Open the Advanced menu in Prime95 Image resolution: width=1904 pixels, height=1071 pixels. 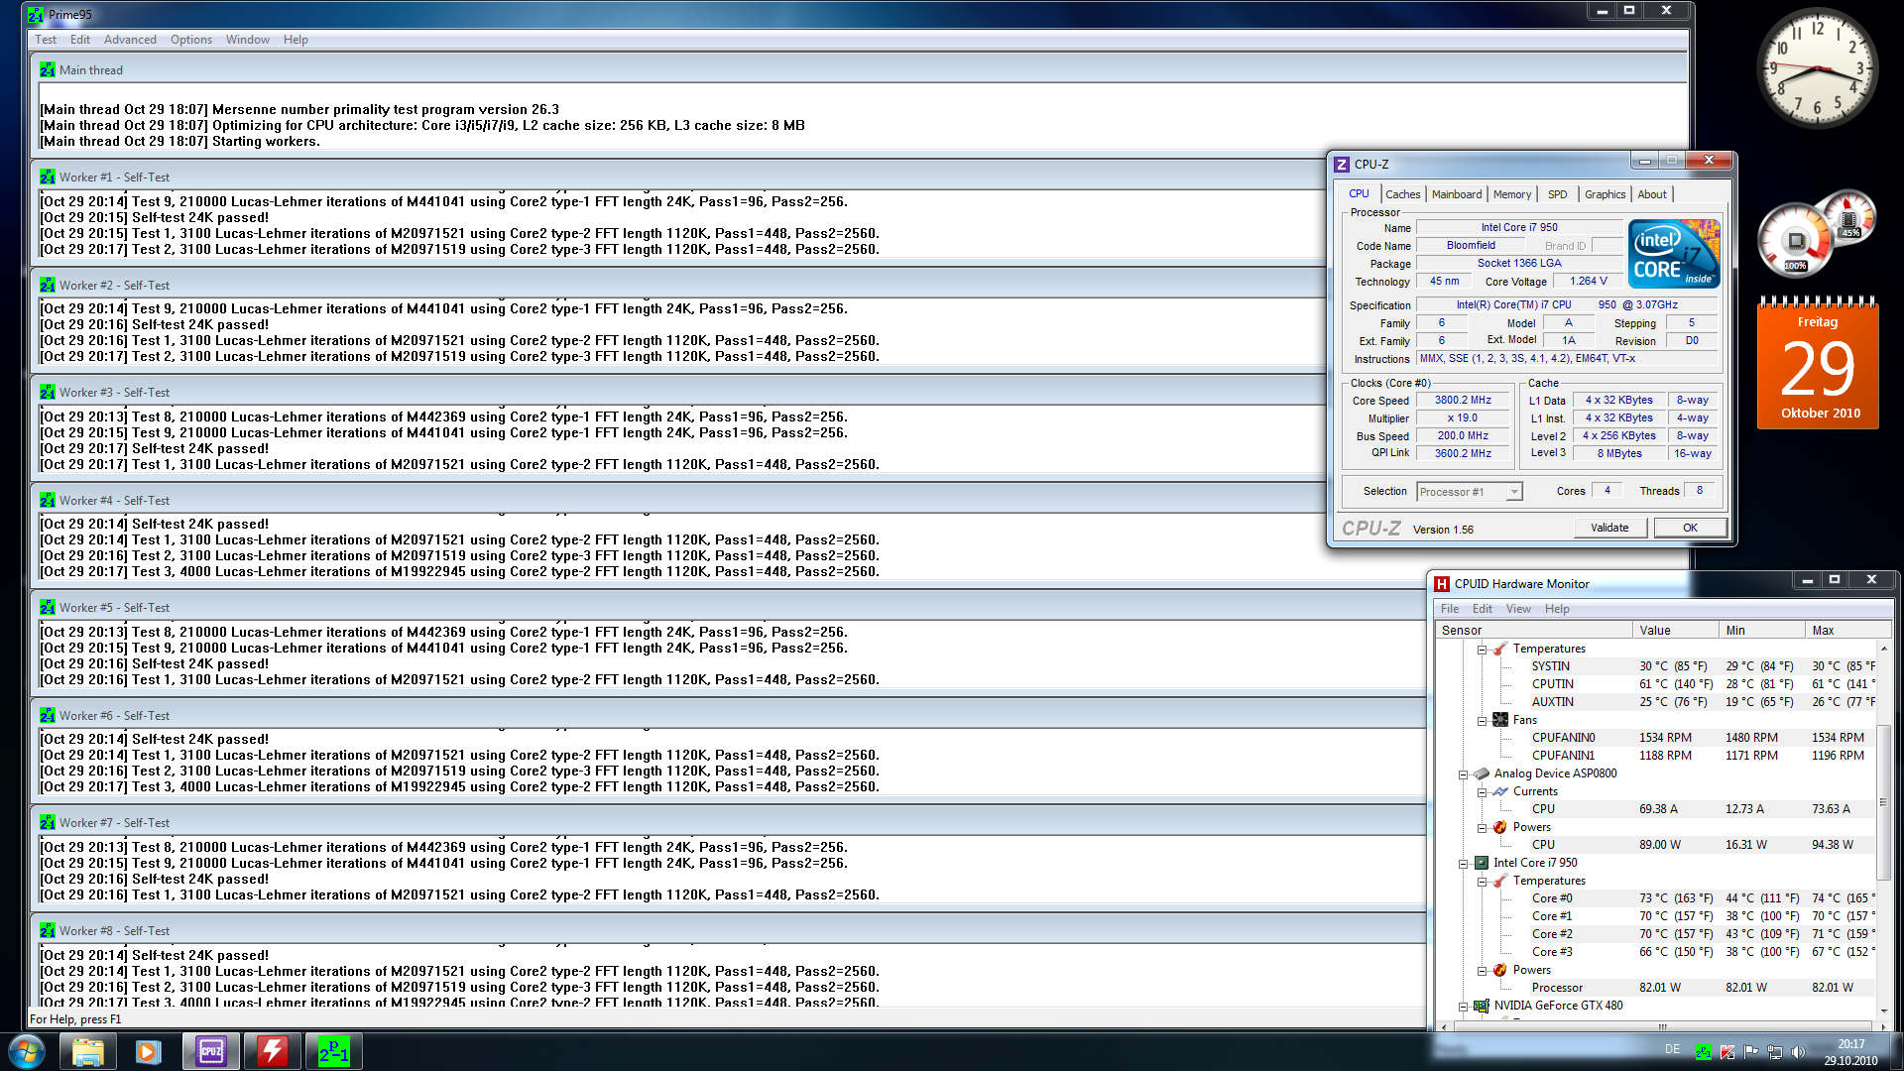pyautogui.click(x=130, y=40)
